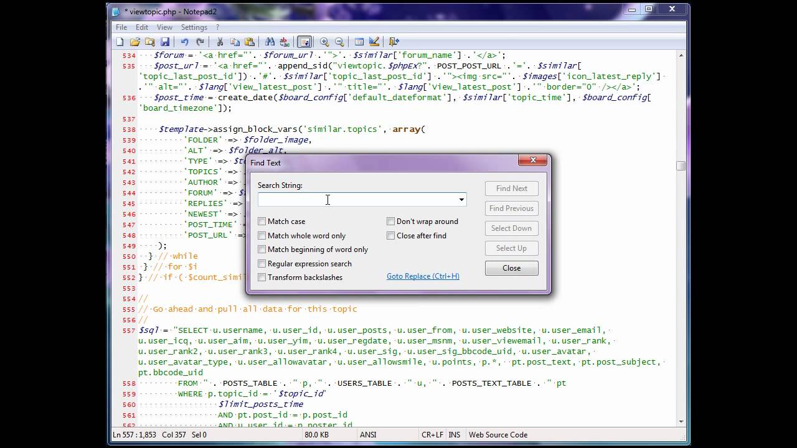Click the Web Source Code status bar entry
The image size is (797, 448).
(498, 435)
